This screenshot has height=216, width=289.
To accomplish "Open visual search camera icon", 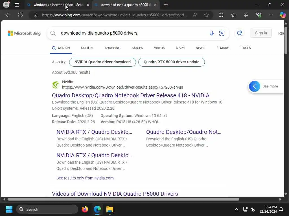I will [x=222, y=33].
